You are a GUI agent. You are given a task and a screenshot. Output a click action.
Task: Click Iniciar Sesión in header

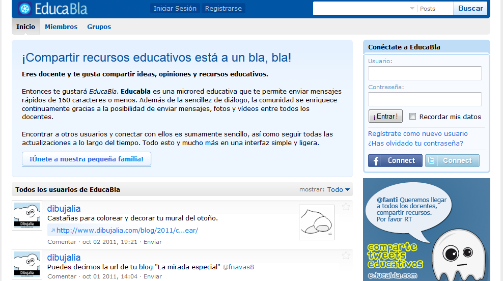point(175,8)
